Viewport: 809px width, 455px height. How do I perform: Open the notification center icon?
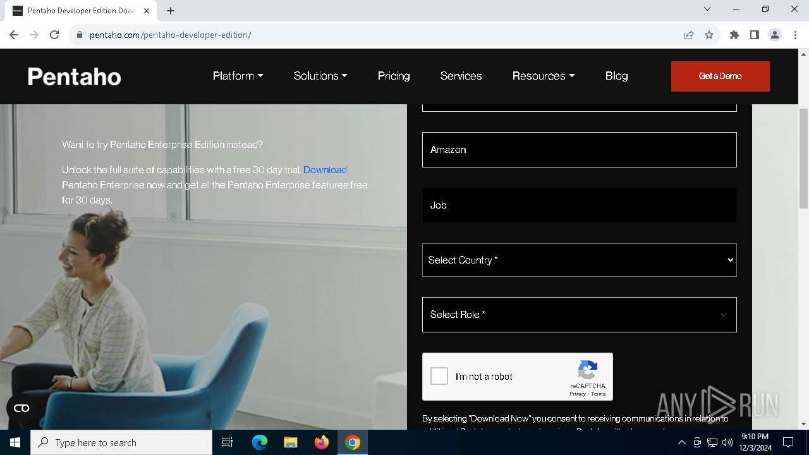click(x=788, y=442)
